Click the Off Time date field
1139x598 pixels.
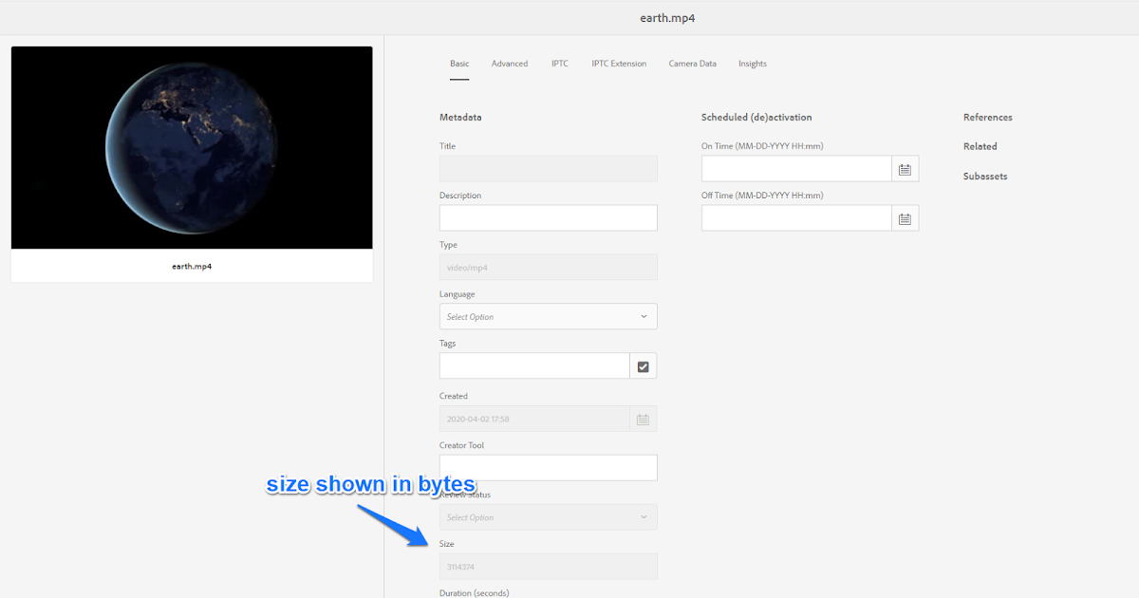coord(796,218)
